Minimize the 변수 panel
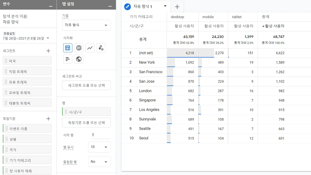 click(x=51, y=6)
